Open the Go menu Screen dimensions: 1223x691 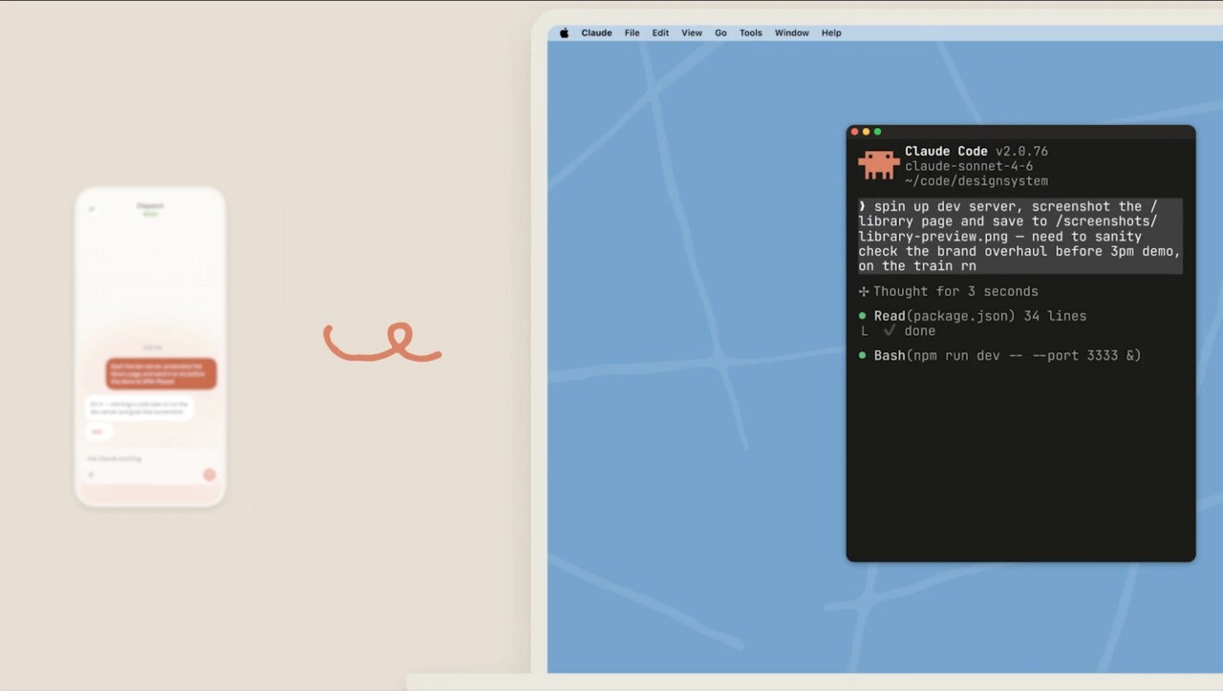point(720,32)
